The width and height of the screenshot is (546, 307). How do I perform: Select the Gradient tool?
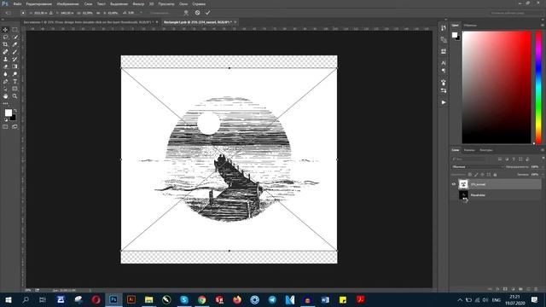tap(15, 67)
